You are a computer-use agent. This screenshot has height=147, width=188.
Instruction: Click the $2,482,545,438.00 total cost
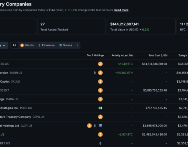click(155, 135)
